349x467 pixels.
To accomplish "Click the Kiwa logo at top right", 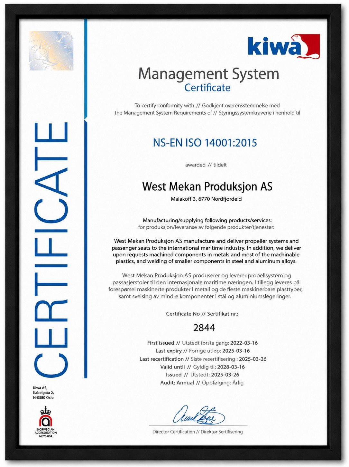I will click(284, 46).
